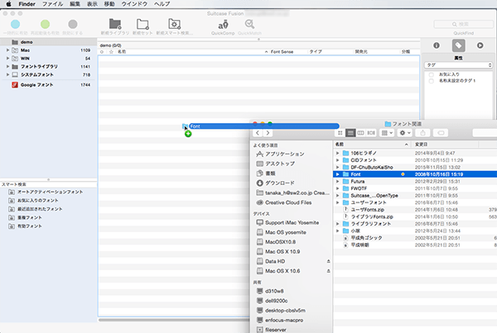The width and height of the screenshot is (497, 333).
Task: Open the タグ attribute dropdown
Action: pos(458,64)
